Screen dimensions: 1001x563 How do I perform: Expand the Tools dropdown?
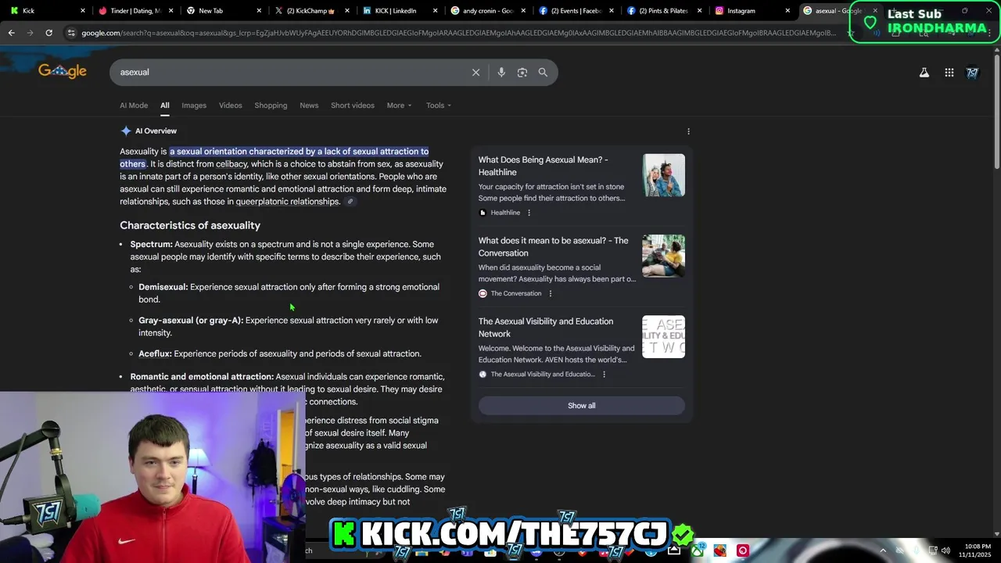pos(439,106)
